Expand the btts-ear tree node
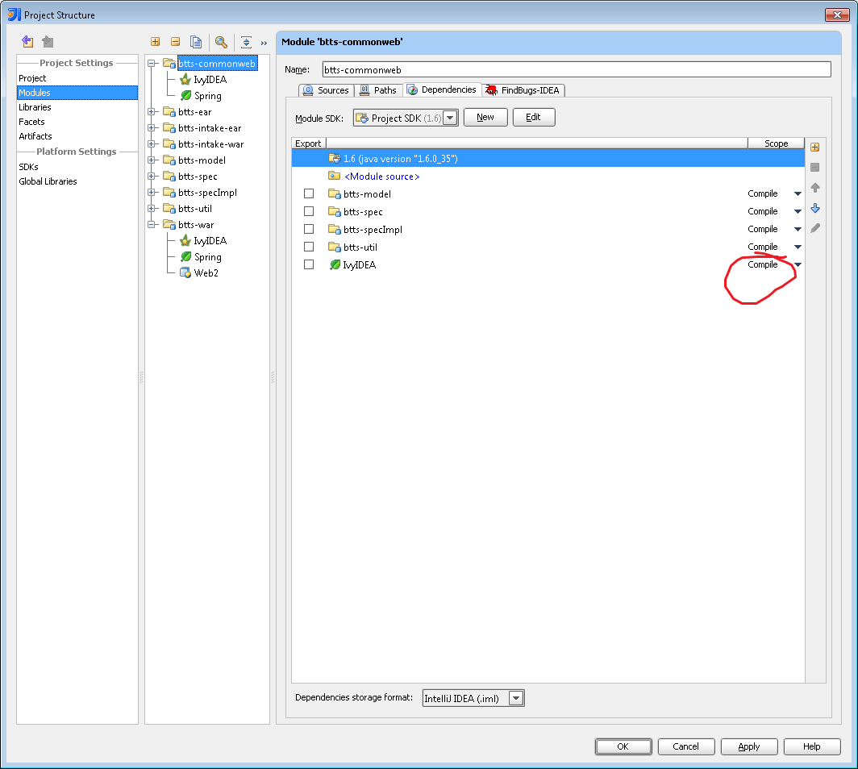Screen dimensions: 858x769 (x=152, y=112)
